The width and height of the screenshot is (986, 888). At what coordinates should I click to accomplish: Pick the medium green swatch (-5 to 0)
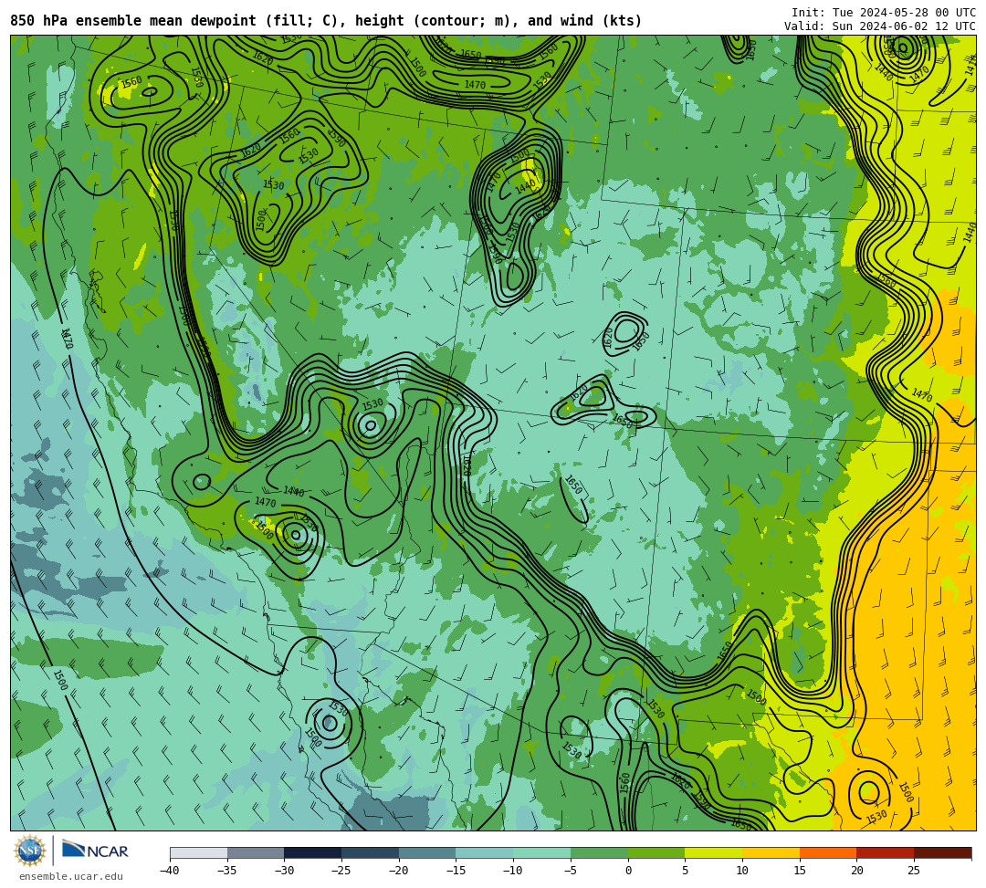coord(599,852)
